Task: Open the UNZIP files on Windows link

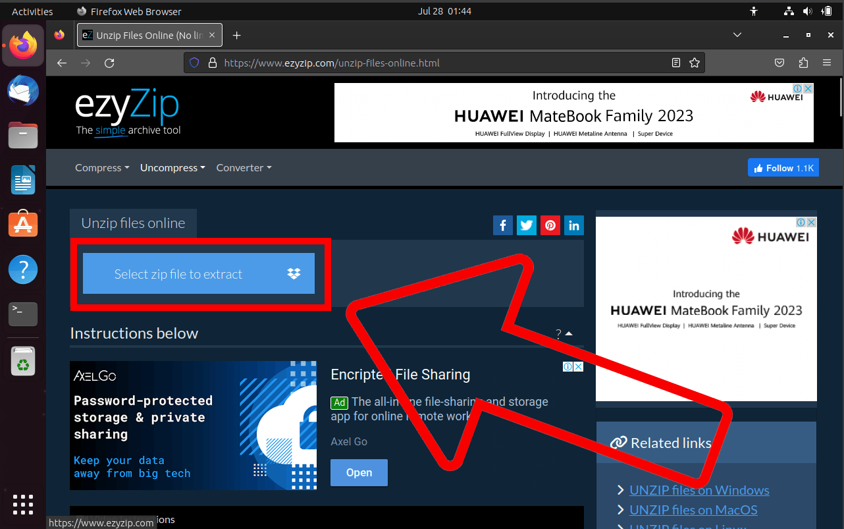Action: click(x=699, y=490)
